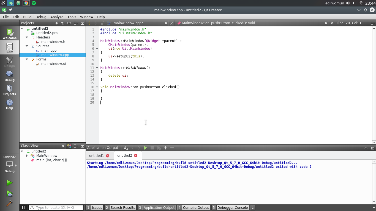The width and height of the screenshot is (376, 211).
Task: Click the Line: 20, Col: 1 indicator
Action: tap(349, 23)
